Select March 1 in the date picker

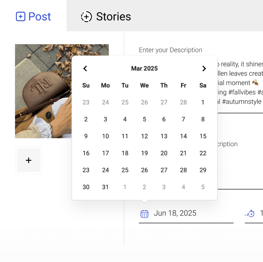pyautogui.click(x=203, y=102)
